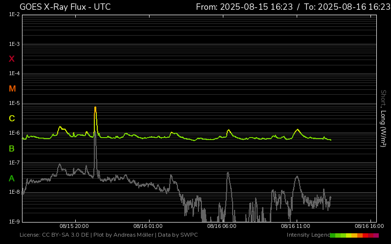This screenshot has width=391, height=244.
Task: Click the 08/16 06:00 time axis label
Action: pyautogui.click(x=222, y=226)
